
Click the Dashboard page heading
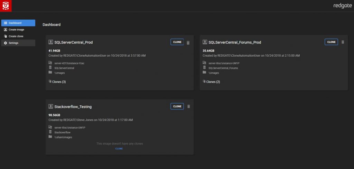pos(52,25)
